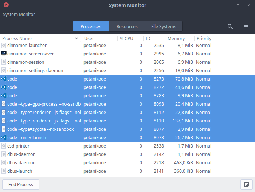Click gear icon of process 8110 row

click(x=4, y=121)
